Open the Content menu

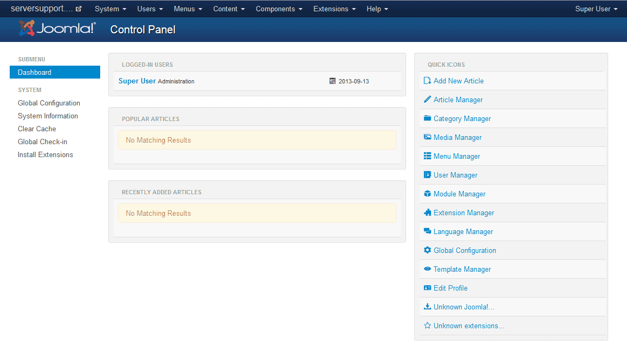pyautogui.click(x=229, y=9)
